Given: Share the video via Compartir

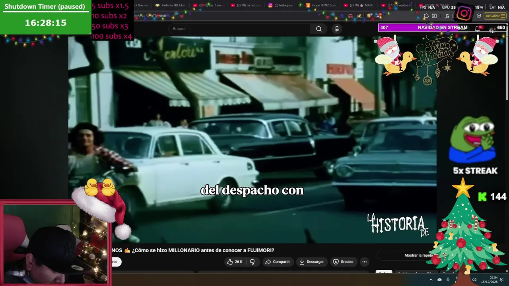Looking at the screenshot, I should point(278,262).
